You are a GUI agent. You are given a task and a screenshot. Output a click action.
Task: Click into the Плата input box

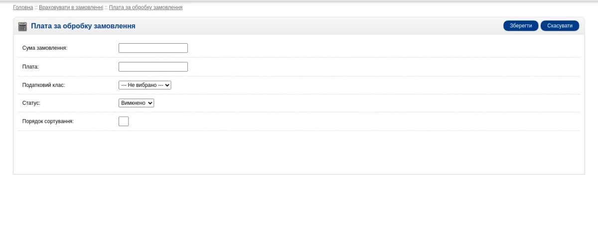click(x=153, y=67)
